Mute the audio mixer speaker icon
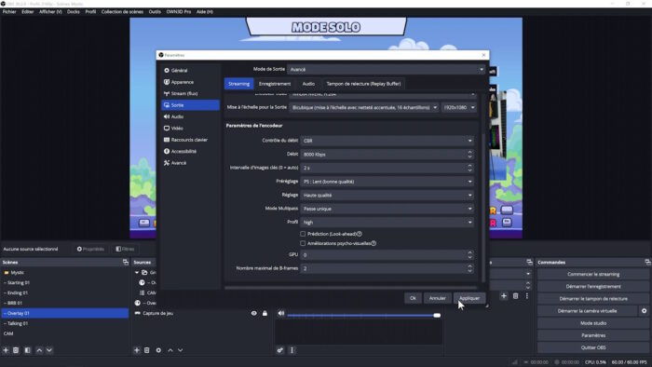This screenshot has height=367, width=652. point(281,313)
